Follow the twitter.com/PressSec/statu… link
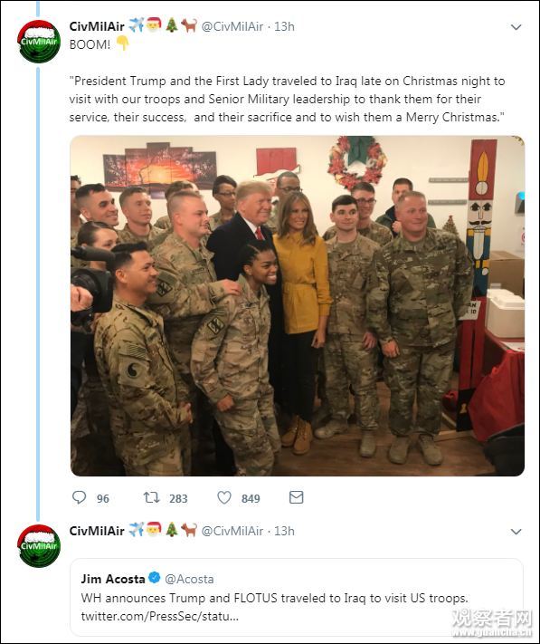Image resolution: width=540 pixels, height=644 pixels. pos(159,616)
